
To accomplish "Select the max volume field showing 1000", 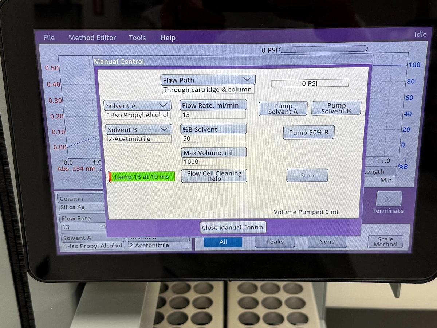I will coord(213,162).
